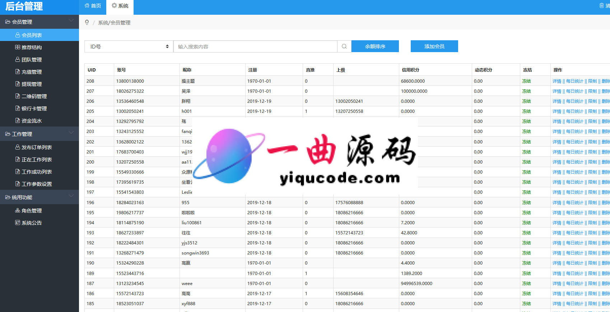Click nickname cell liu100861
Screen dimensions: 610x312
point(192,223)
